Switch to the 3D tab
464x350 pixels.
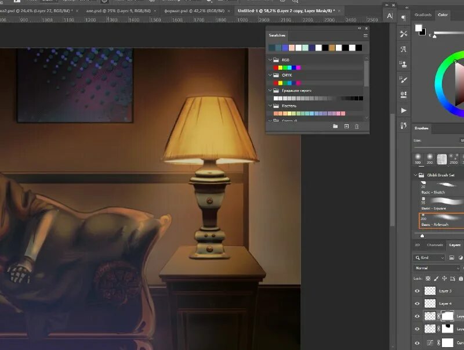(x=417, y=245)
